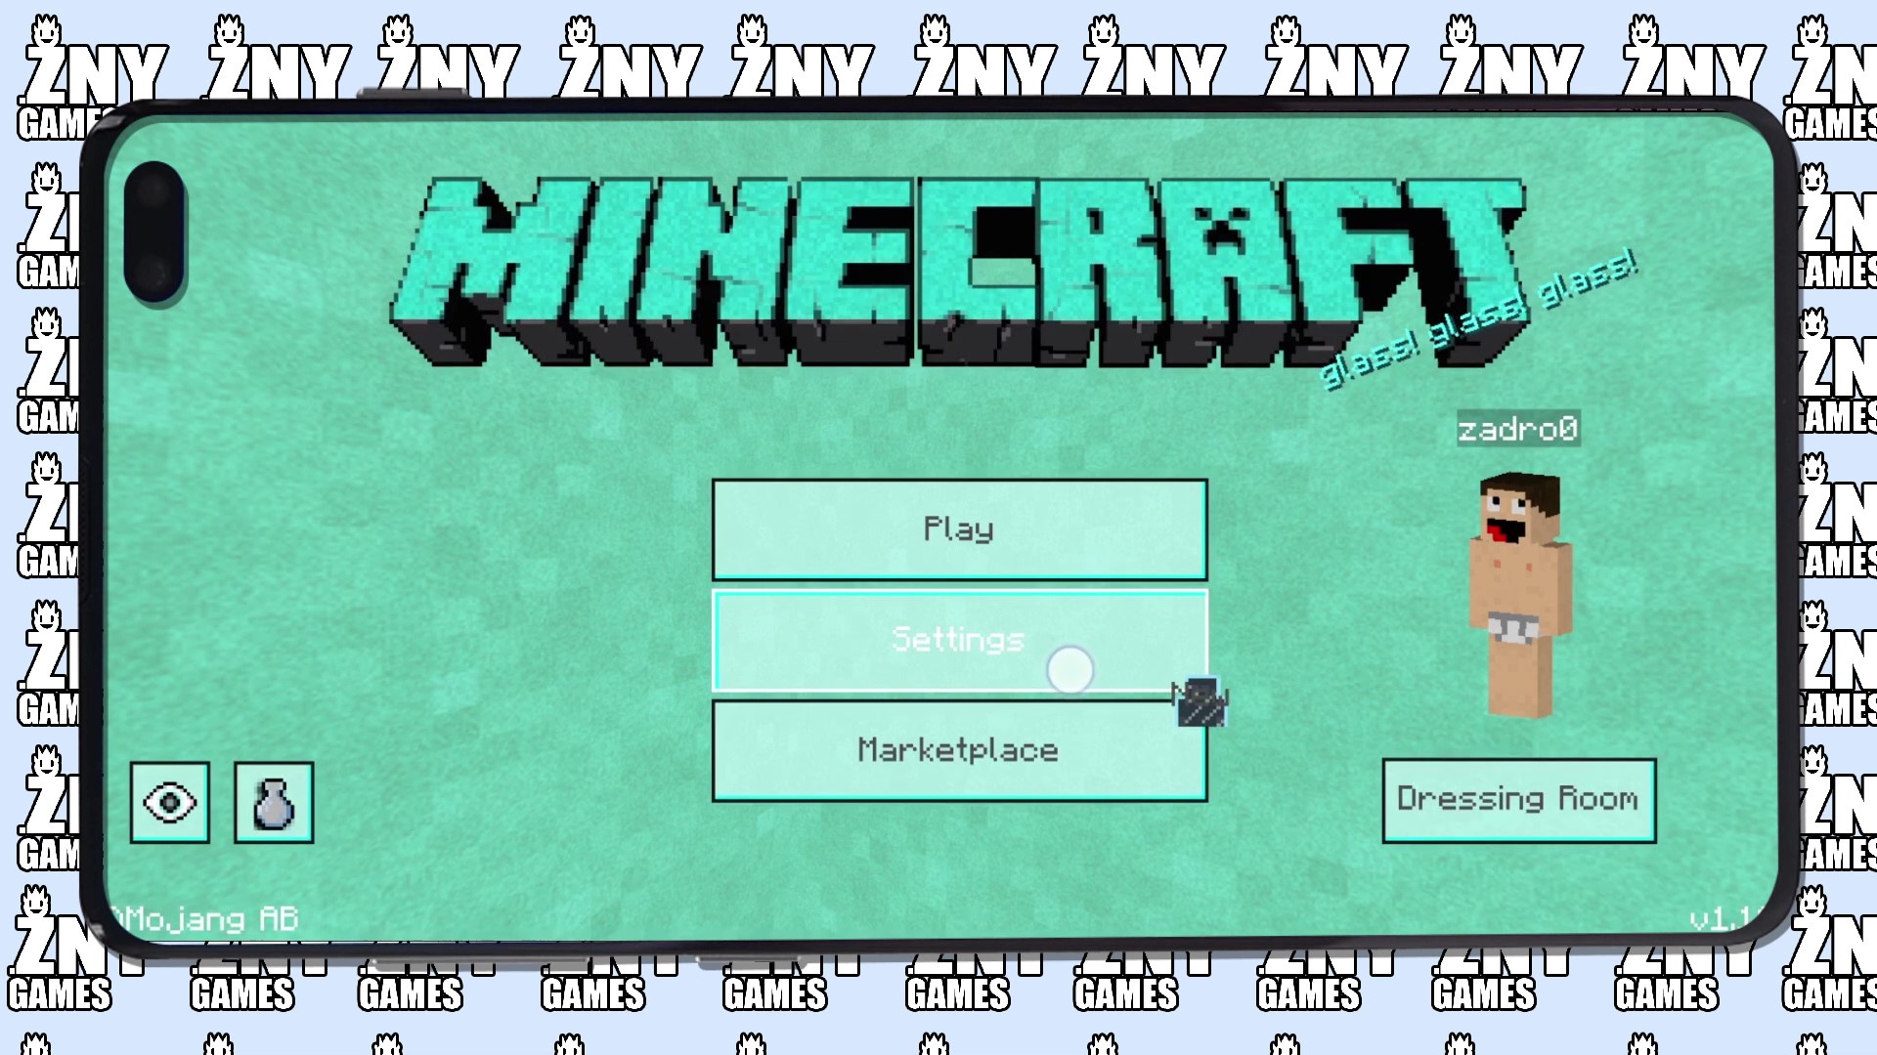Image resolution: width=1877 pixels, height=1055 pixels.
Task: Select the eye icon toggle button
Action: [169, 801]
